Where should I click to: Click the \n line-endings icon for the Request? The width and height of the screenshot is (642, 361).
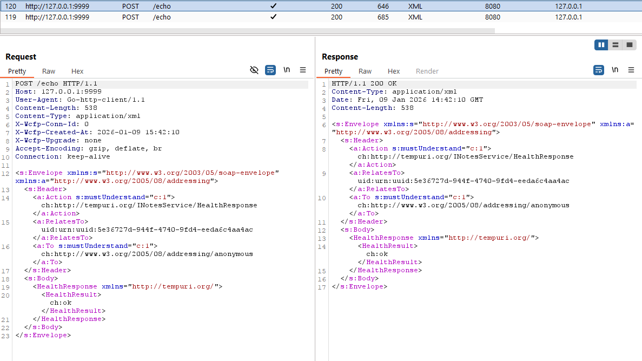[287, 70]
